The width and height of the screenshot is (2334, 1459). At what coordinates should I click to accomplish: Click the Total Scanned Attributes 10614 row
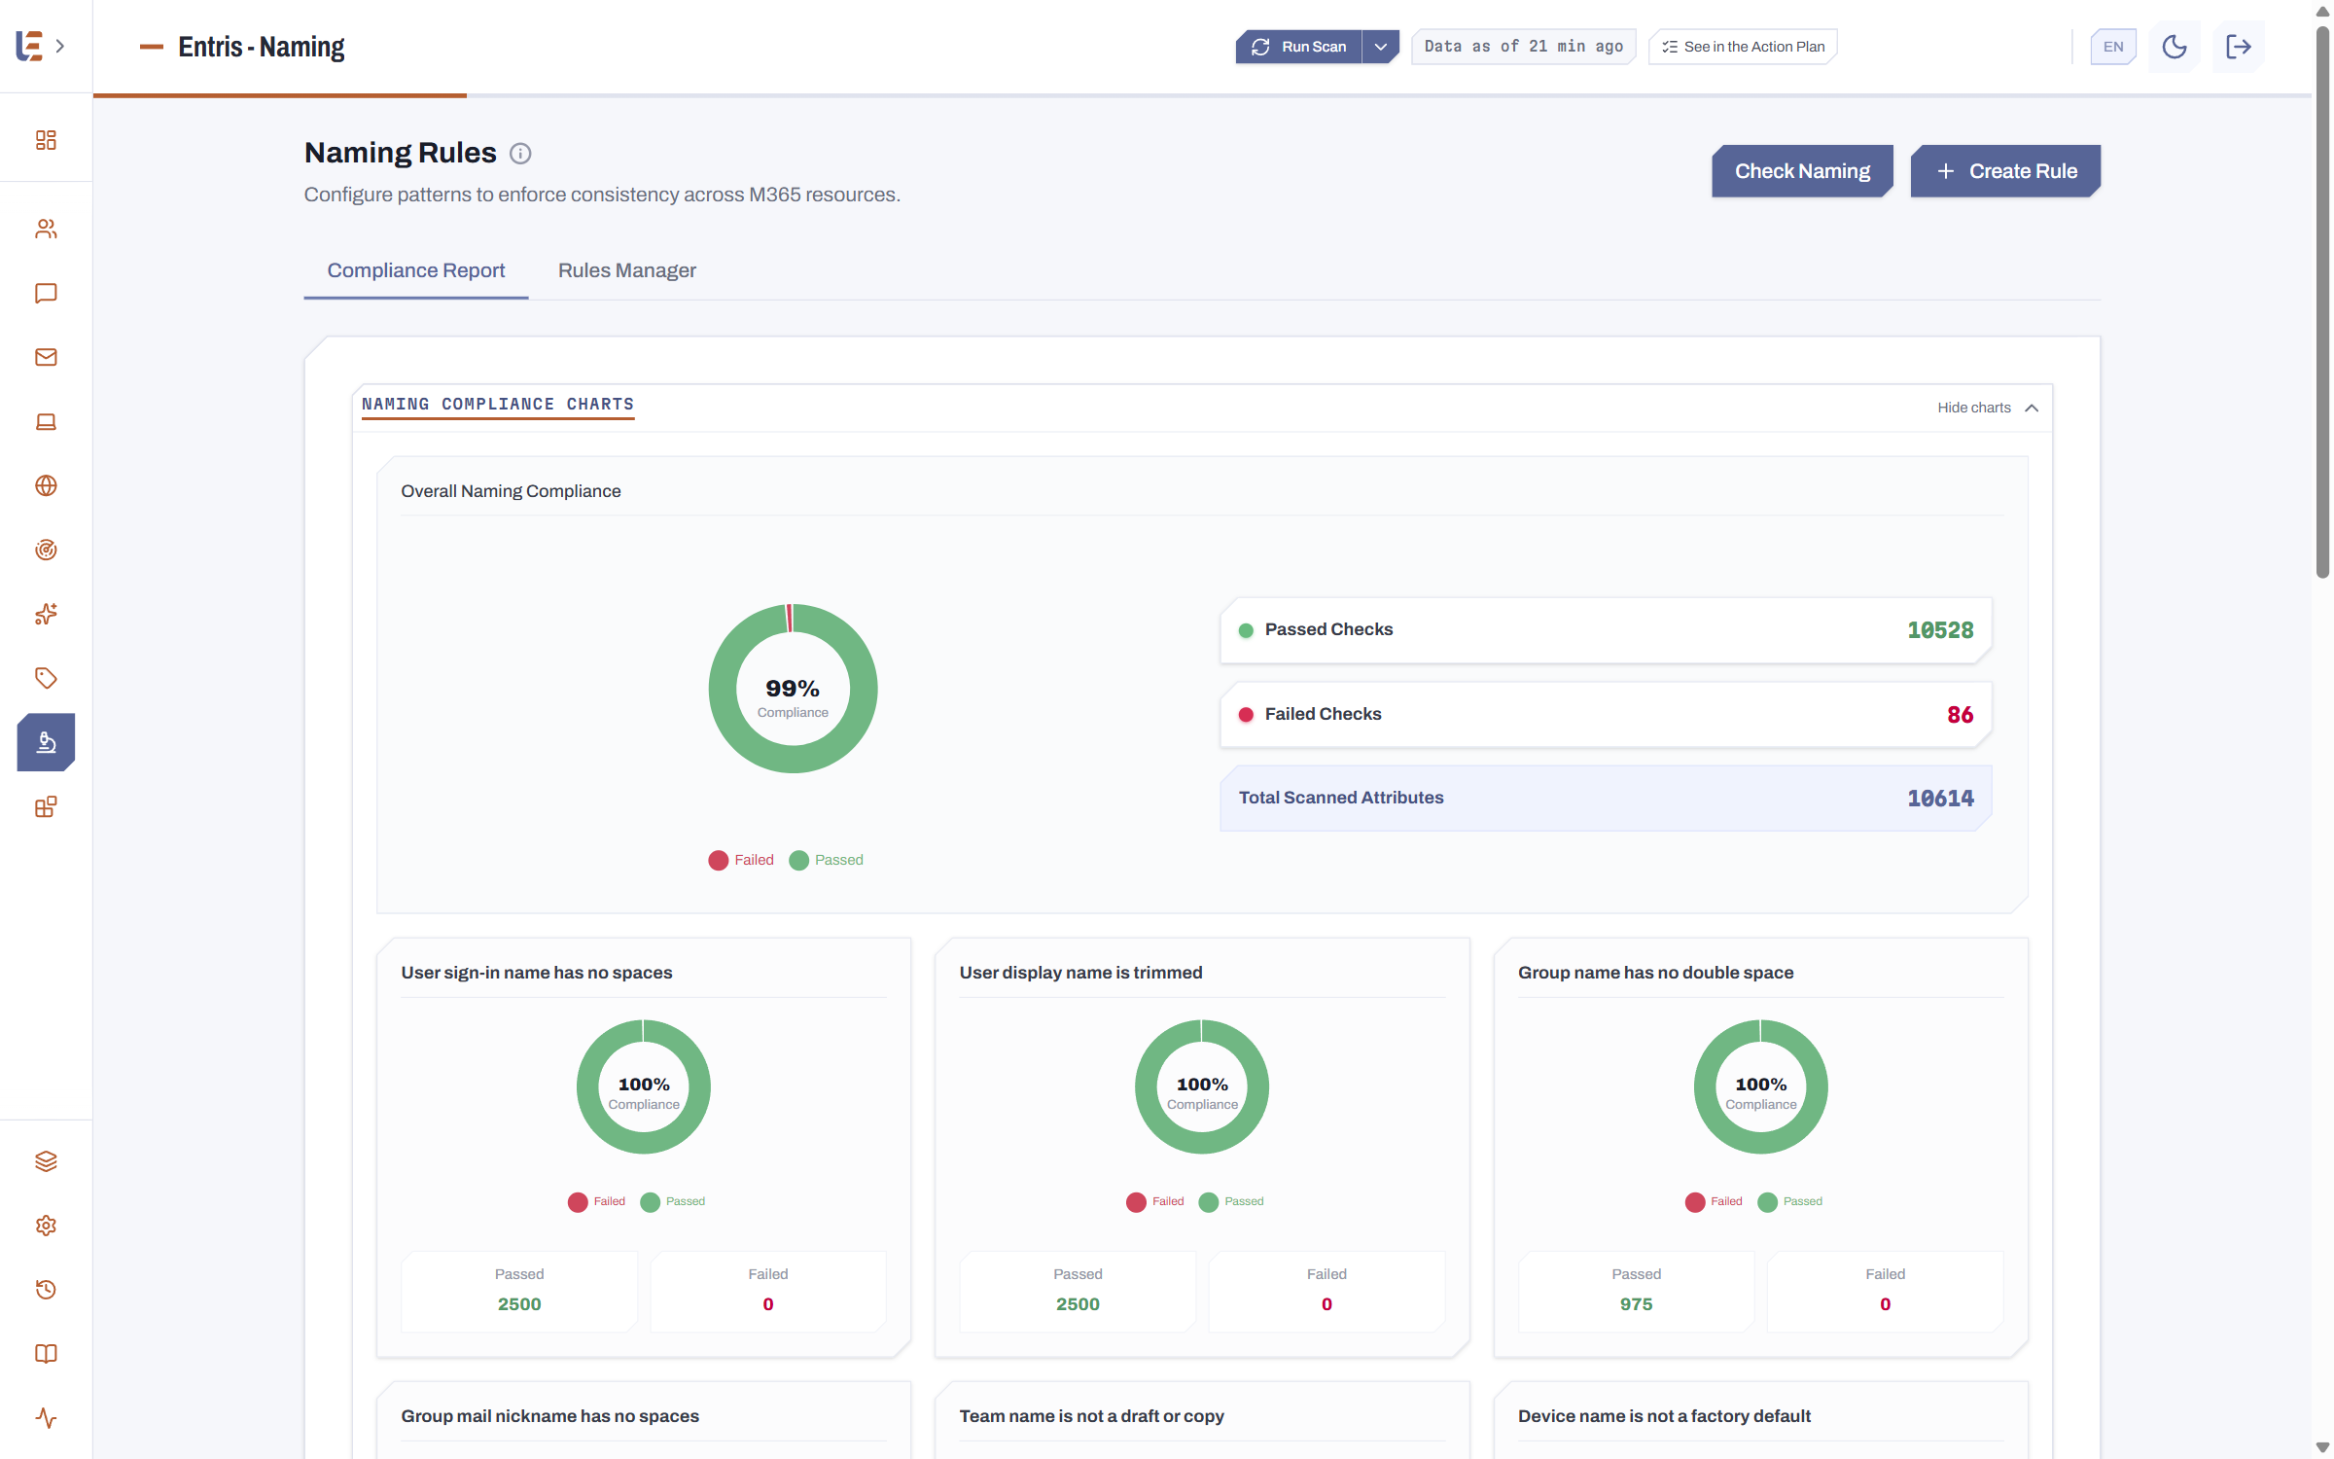[x=1606, y=799]
